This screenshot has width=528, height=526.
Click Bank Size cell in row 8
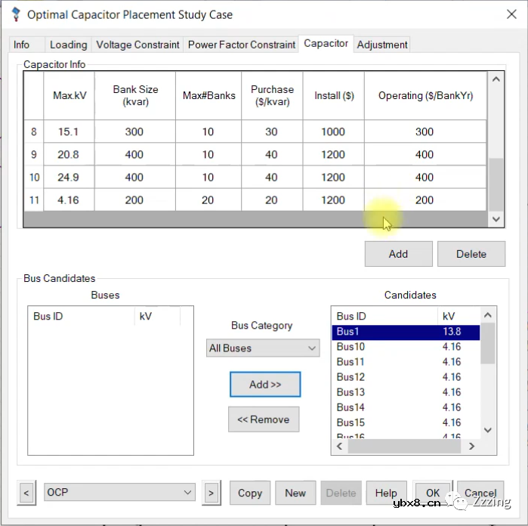pyautogui.click(x=134, y=131)
